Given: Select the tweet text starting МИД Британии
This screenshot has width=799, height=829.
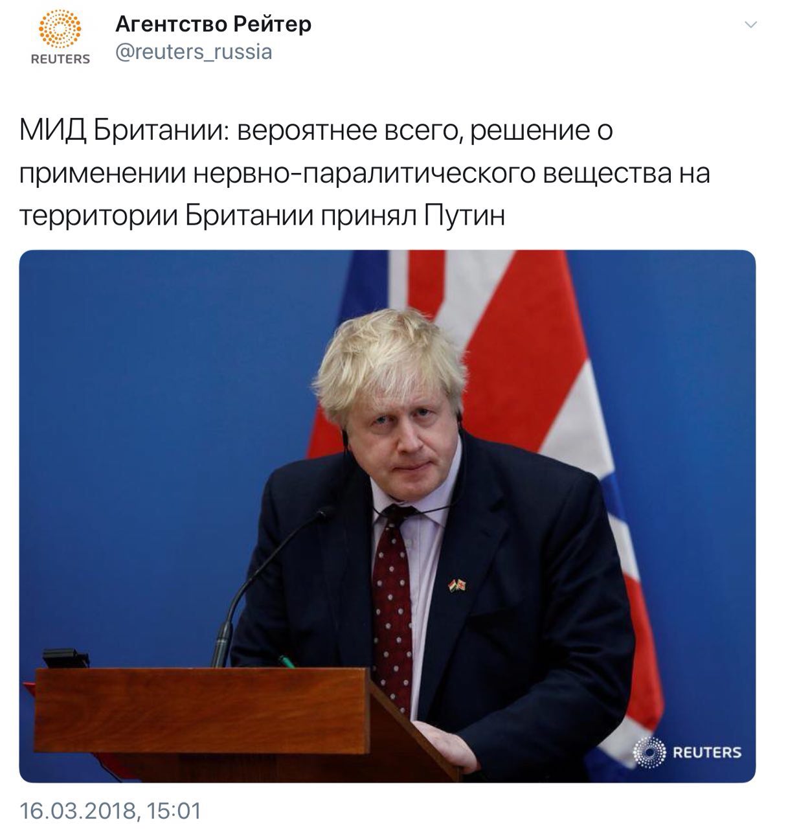Looking at the screenshot, I should click(x=365, y=174).
